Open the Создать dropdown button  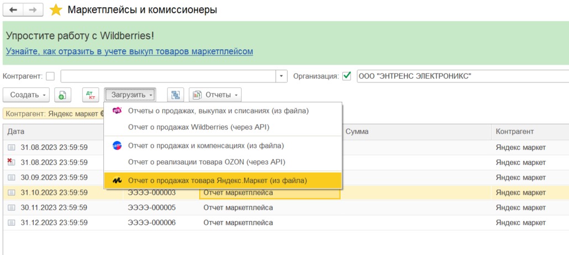(x=29, y=95)
